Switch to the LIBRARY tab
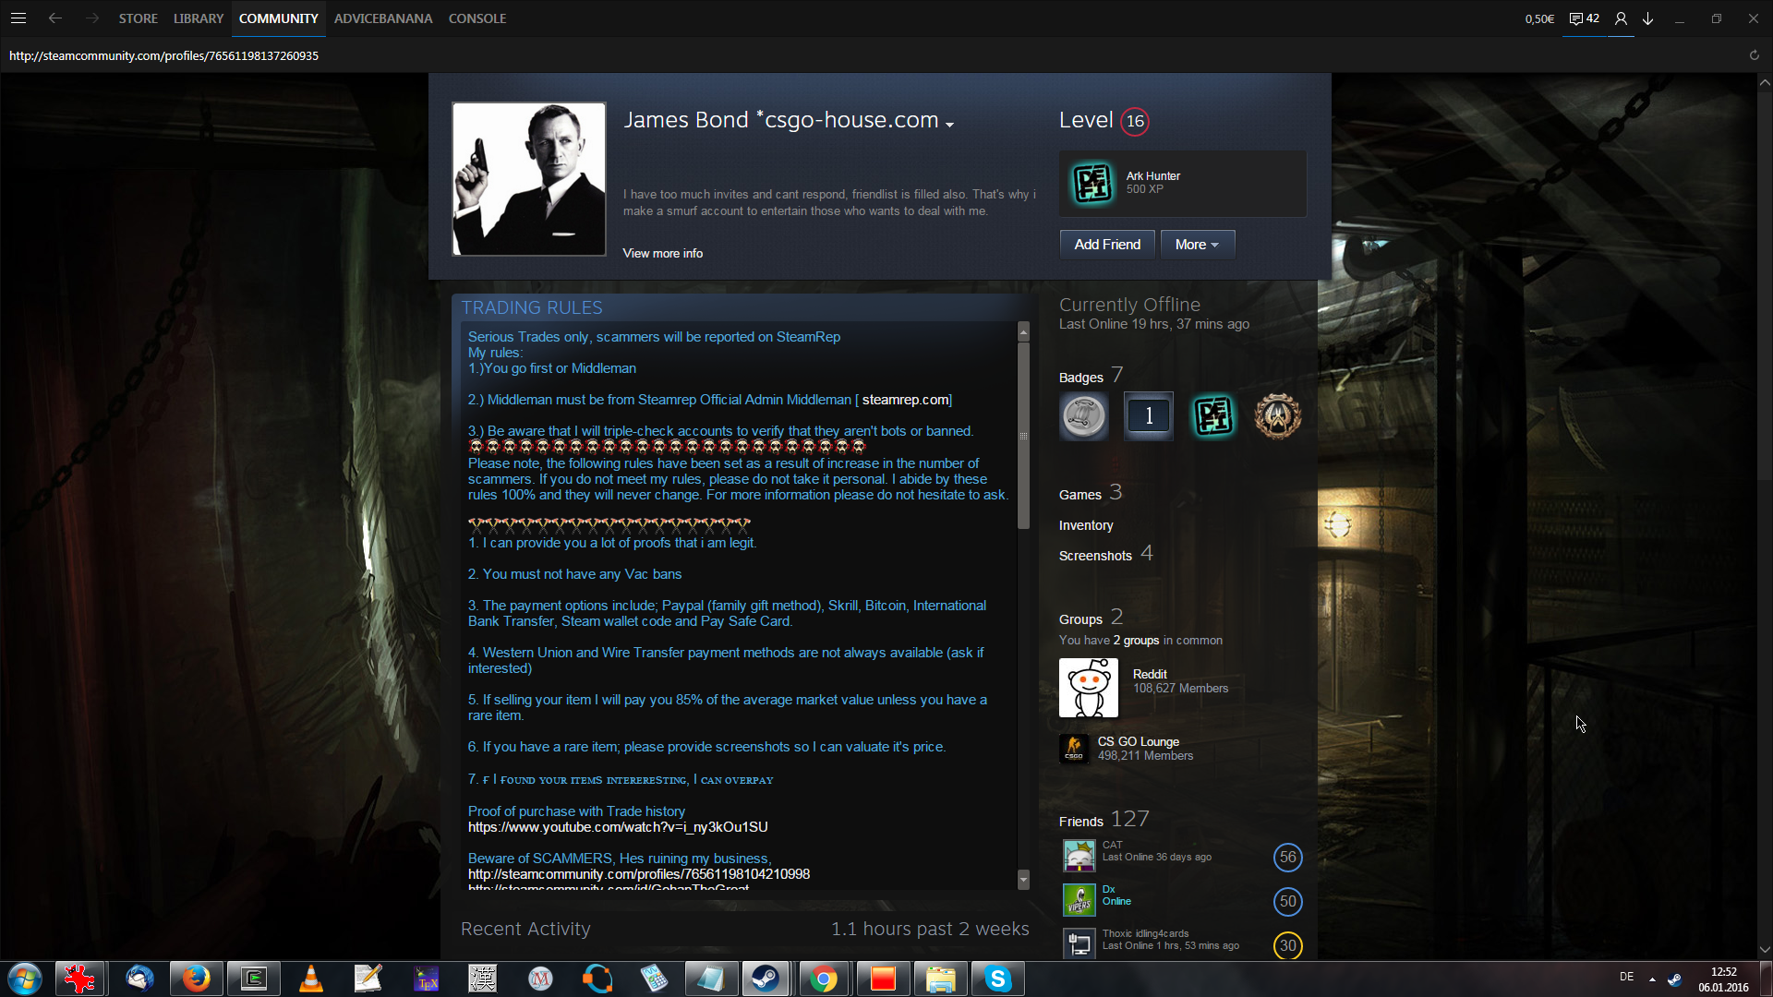 (x=198, y=18)
